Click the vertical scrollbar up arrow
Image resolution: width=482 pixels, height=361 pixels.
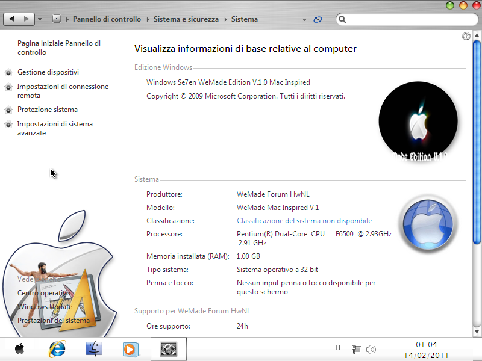point(477,35)
